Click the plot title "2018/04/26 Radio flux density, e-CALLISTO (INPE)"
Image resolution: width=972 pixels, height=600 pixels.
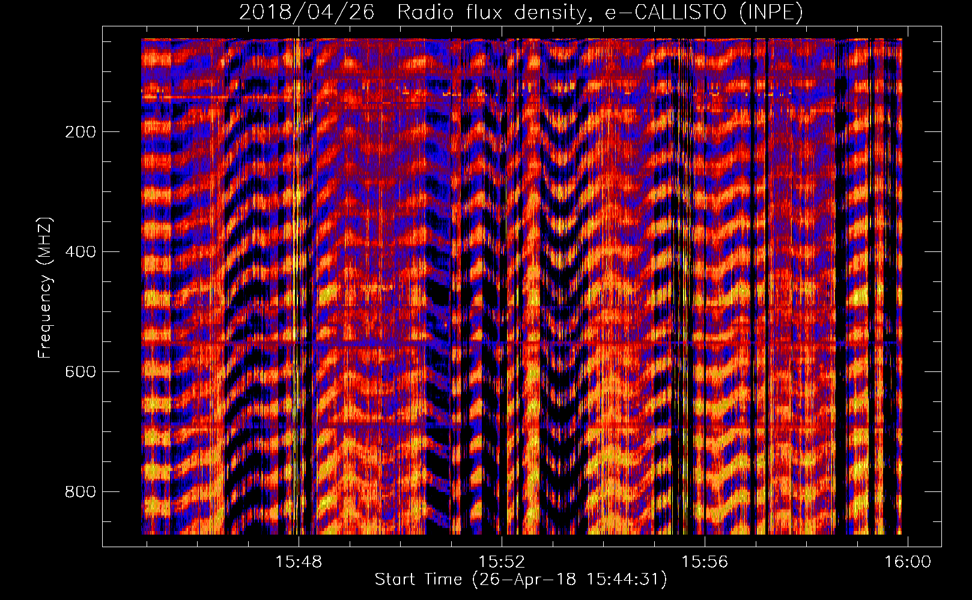coord(521,12)
